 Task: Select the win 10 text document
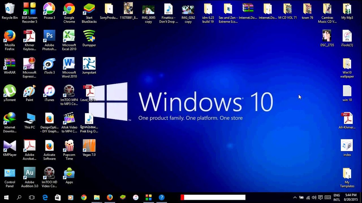(347, 94)
